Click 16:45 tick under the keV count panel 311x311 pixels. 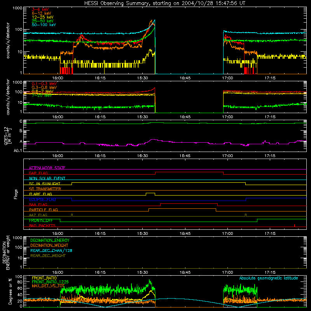pos(185,78)
